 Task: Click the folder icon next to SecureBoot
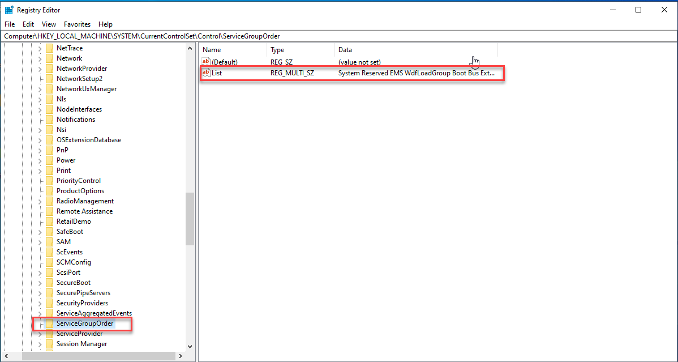(50, 282)
